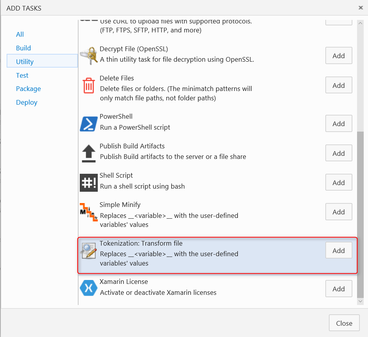Add the Shell Script task

point(339,182)
